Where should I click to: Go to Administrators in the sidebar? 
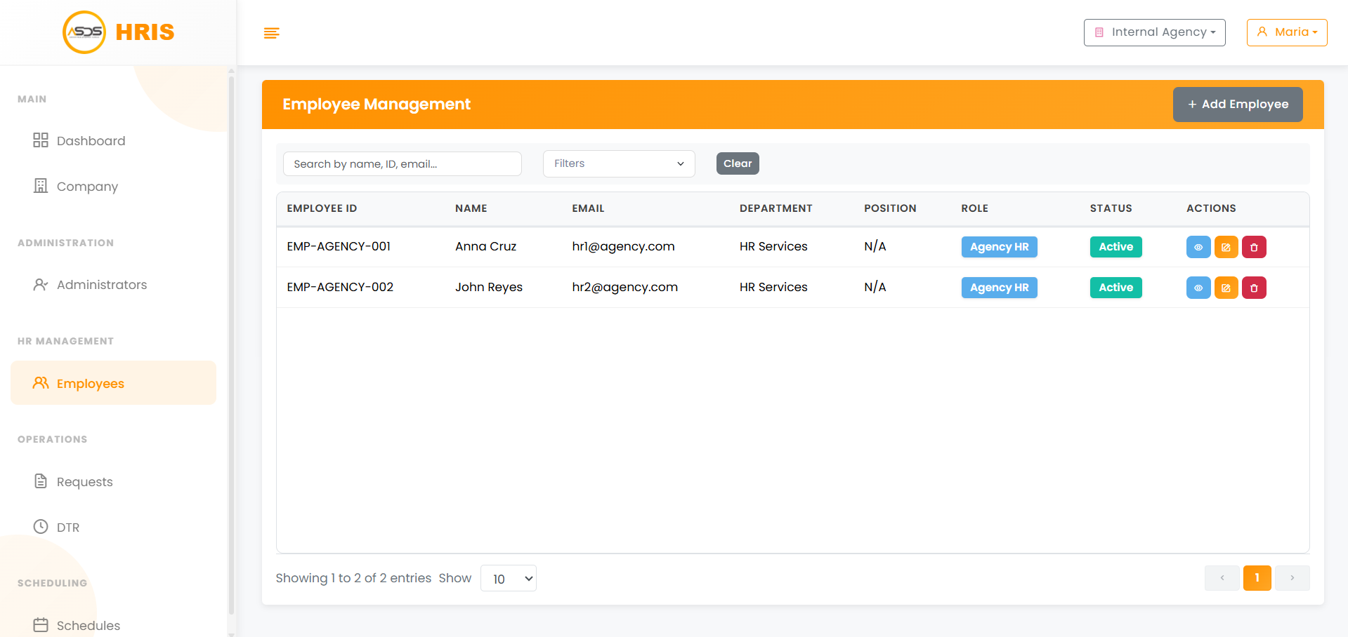click(101, 285)
